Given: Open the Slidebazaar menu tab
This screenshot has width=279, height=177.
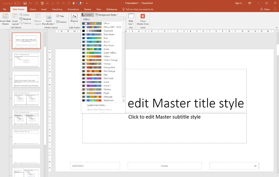Looking at the screenshot, I should pyautogui.click(x=112, y=9).
